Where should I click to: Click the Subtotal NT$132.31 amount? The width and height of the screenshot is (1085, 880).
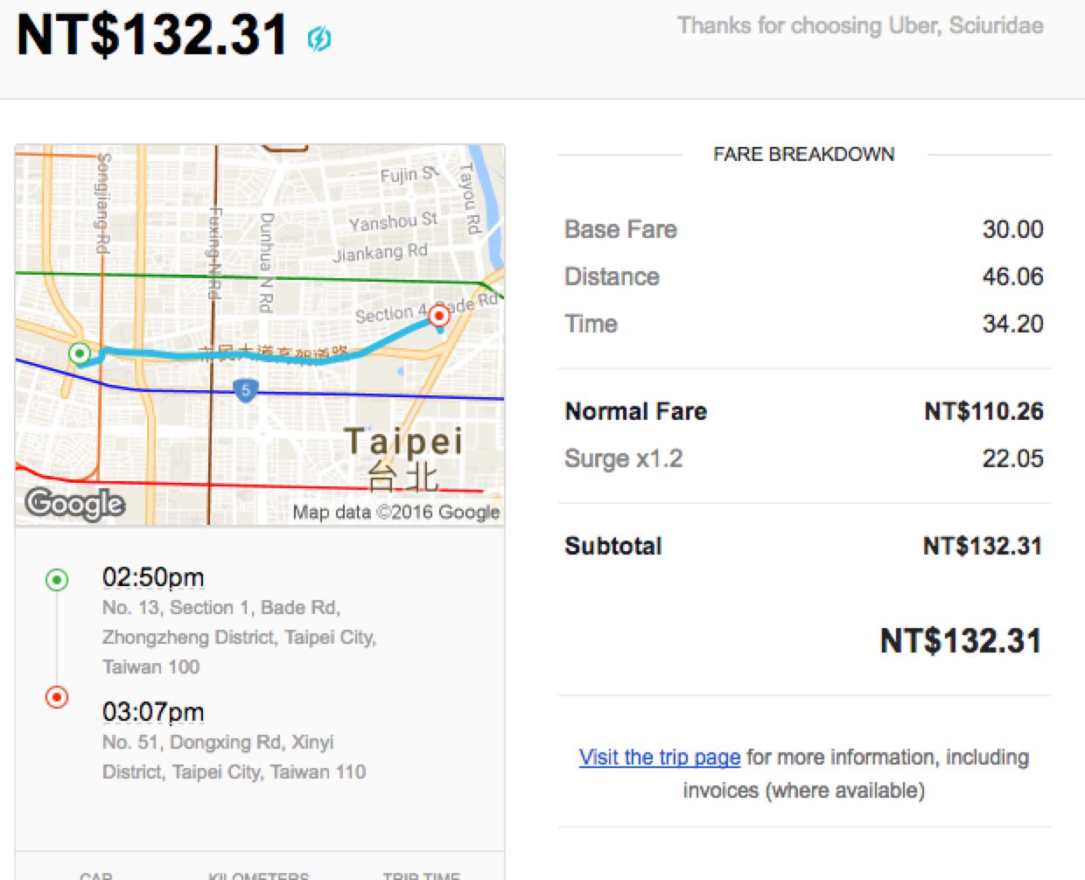pos(983,546)
